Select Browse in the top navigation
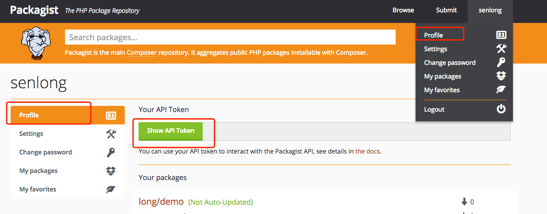Screen dimensions: 547x214 [403, 10]
